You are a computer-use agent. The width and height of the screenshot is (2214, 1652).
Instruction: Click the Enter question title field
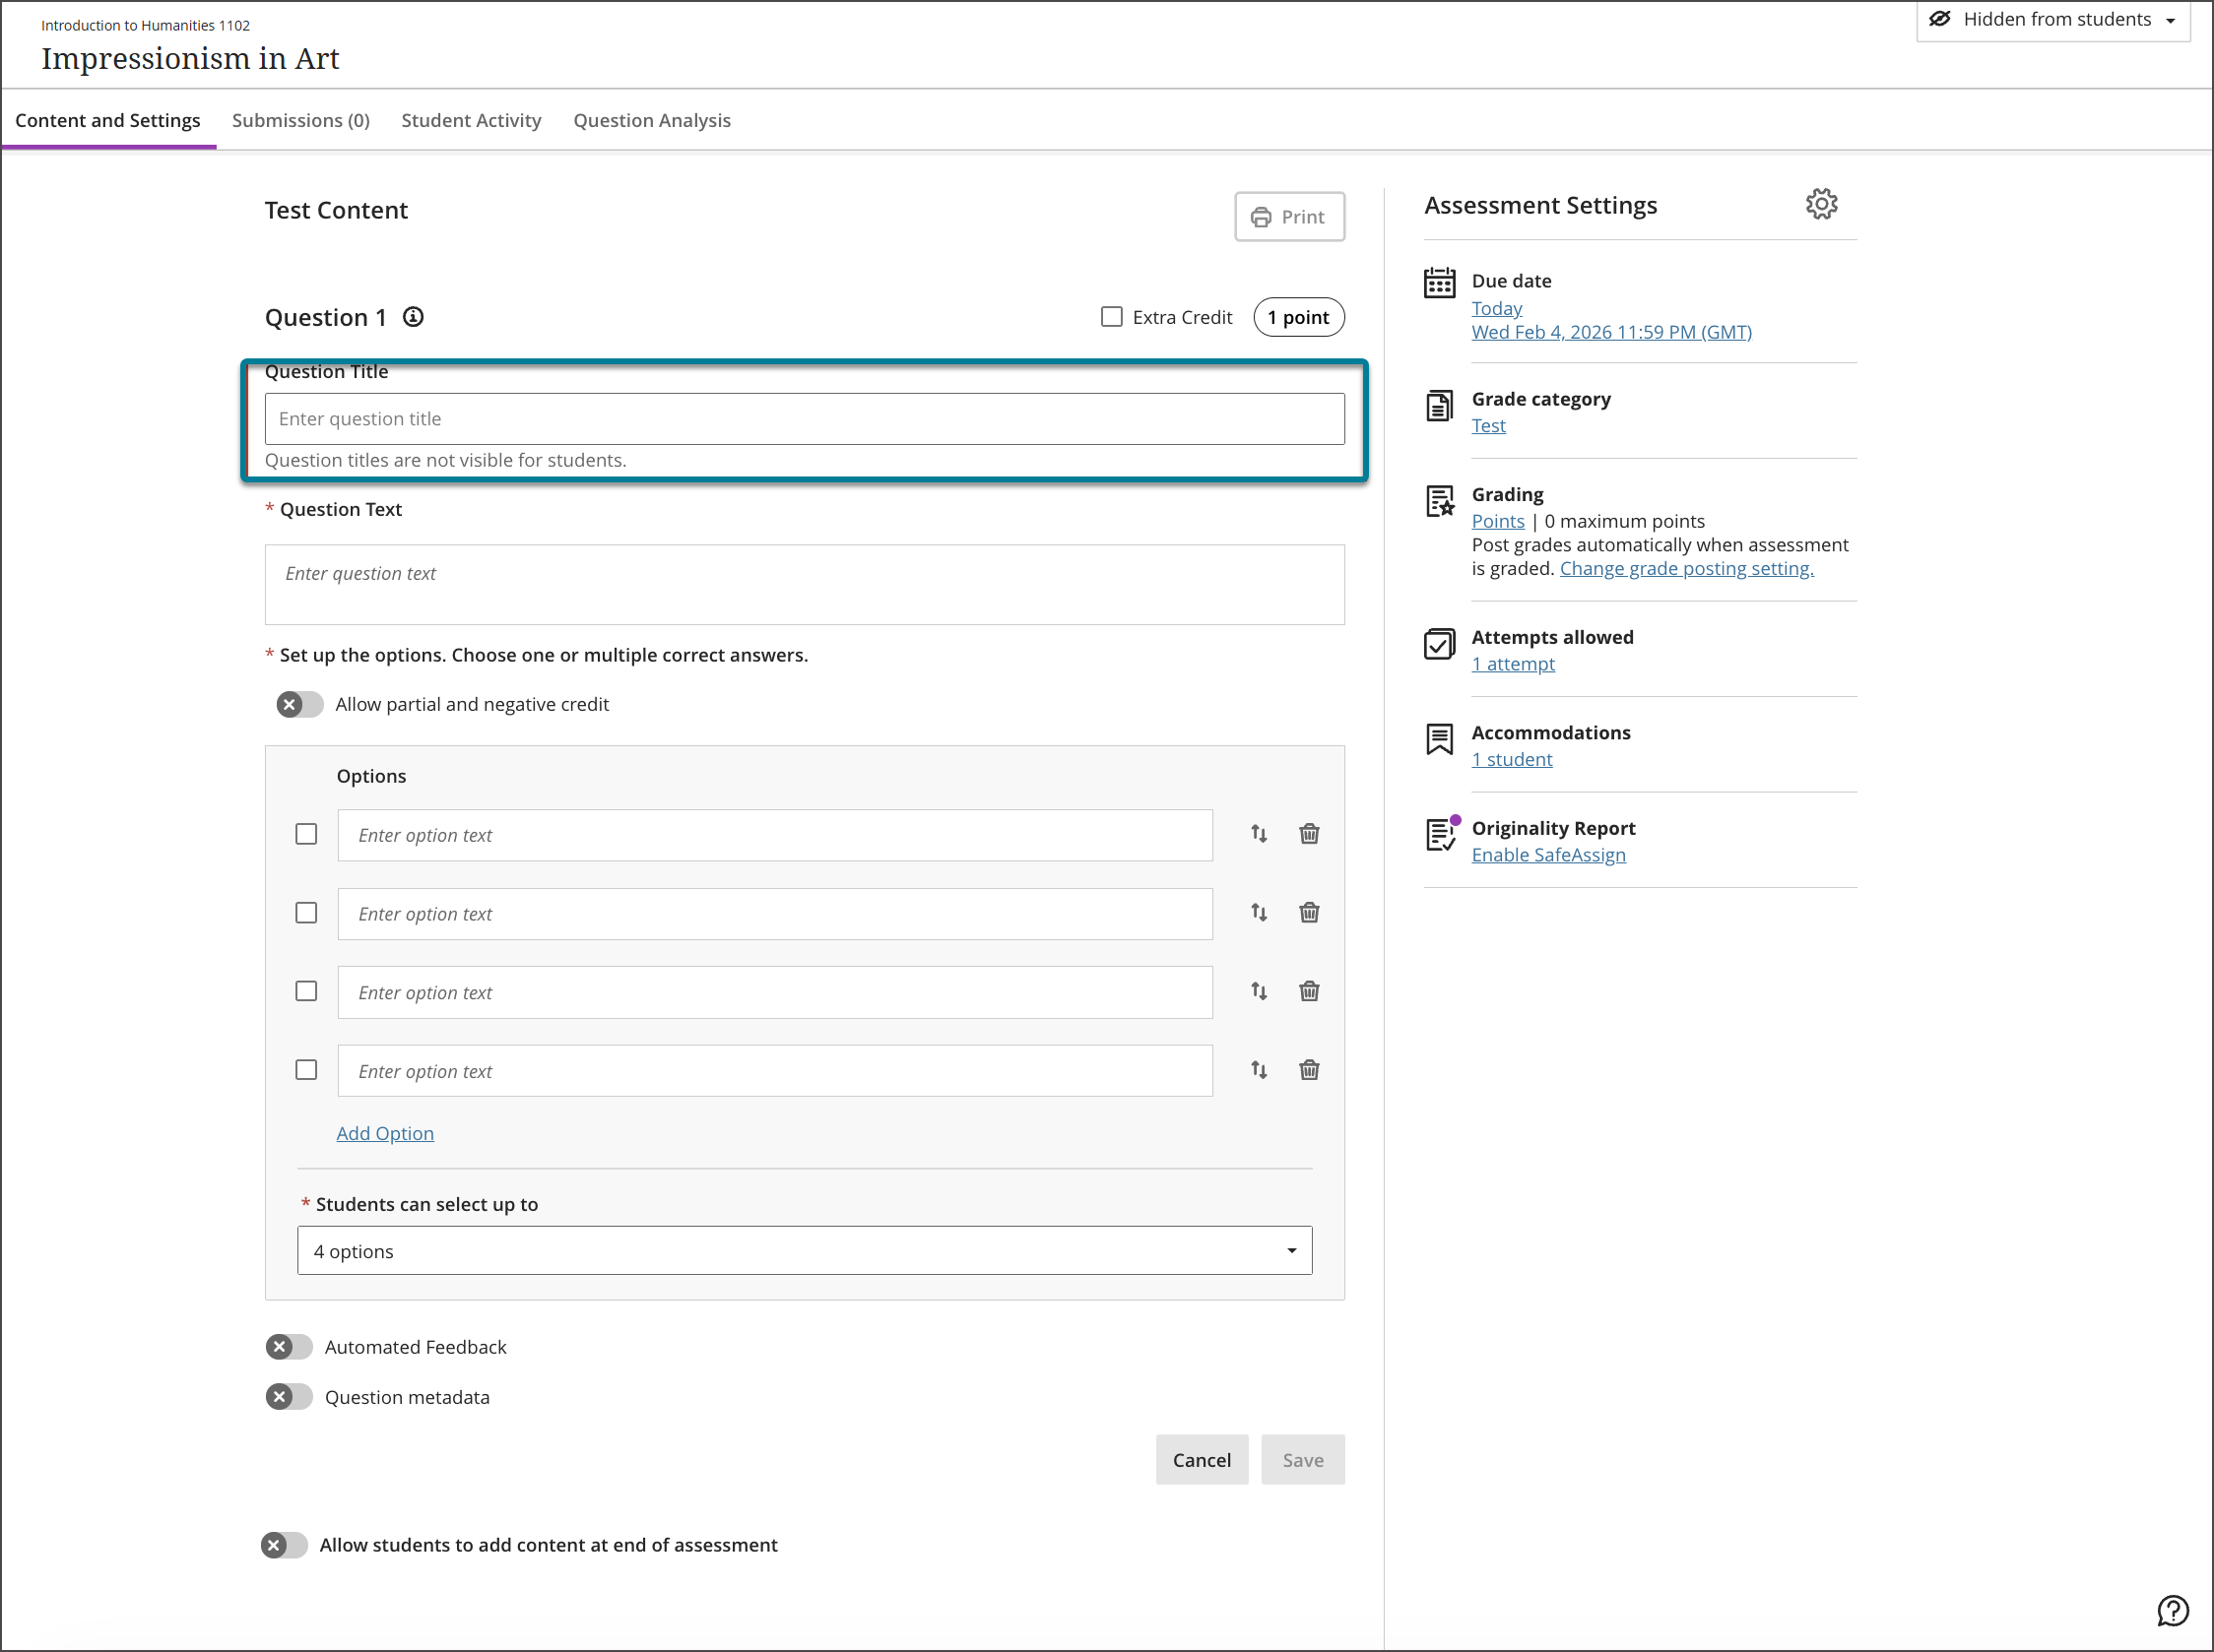point(804,419)
